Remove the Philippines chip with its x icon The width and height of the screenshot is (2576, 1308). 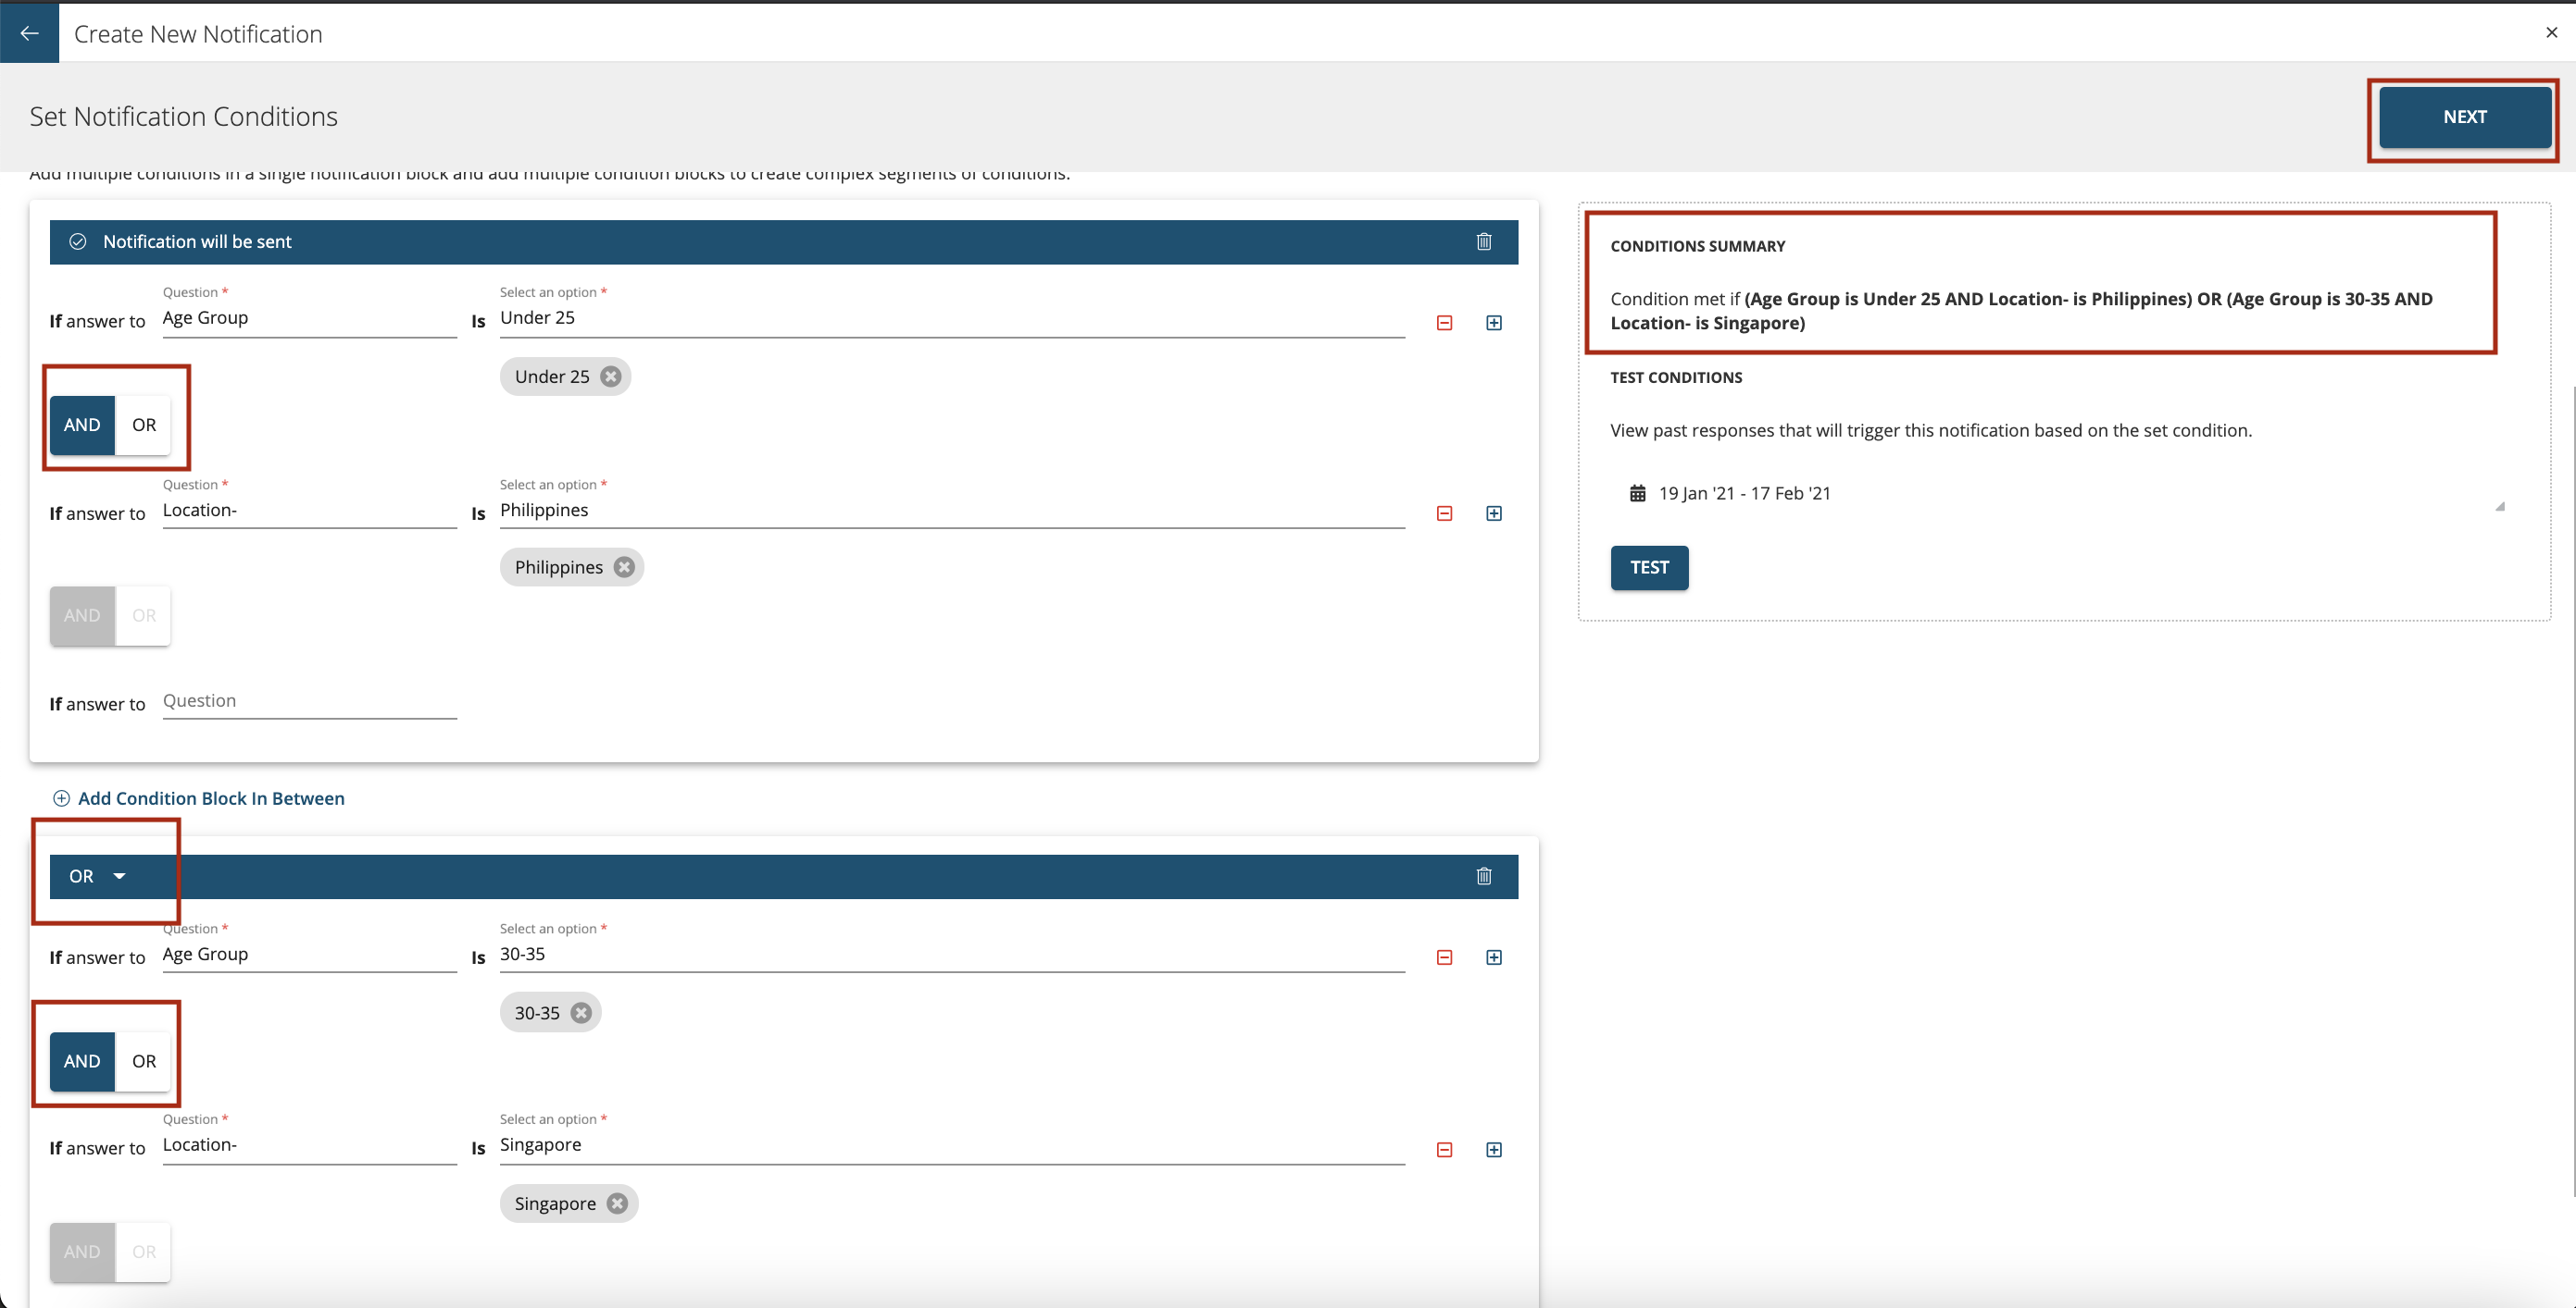pyautogui.click(x=624, y=568)
